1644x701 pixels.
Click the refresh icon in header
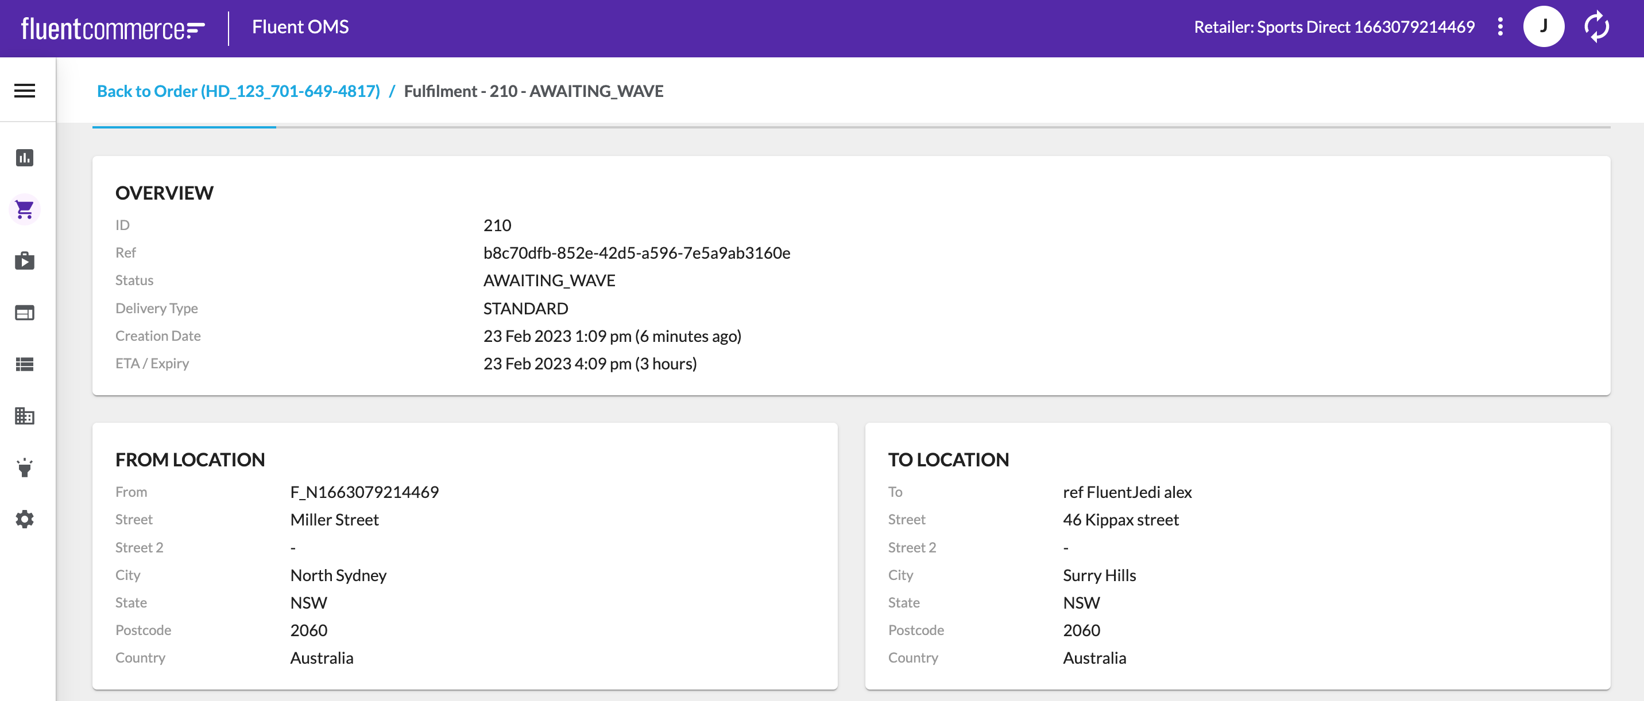point(1596,27)
